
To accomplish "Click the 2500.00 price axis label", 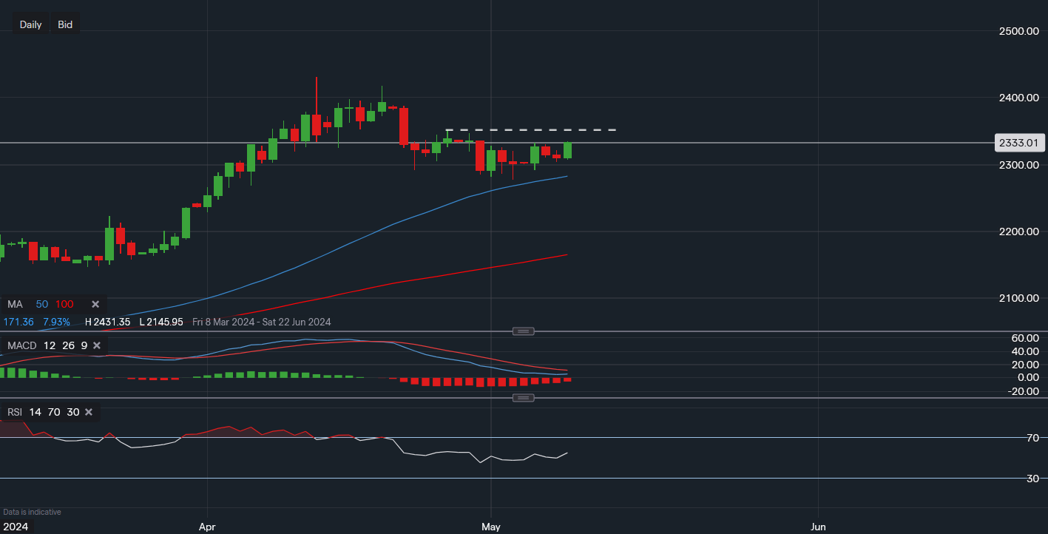I will coord(1018,31).
